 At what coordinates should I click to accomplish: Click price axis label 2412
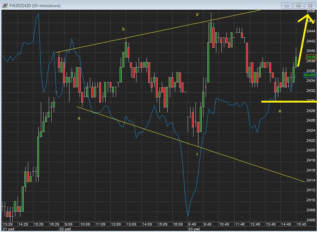[311, 190]
